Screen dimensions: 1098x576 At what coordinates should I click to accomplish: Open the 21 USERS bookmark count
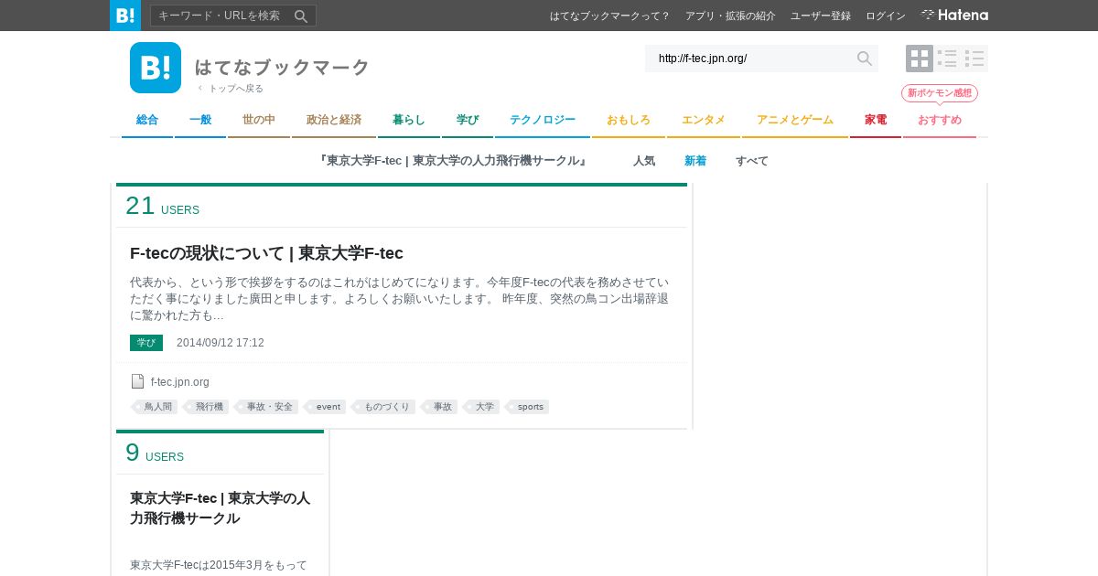[x=162, y=207]
